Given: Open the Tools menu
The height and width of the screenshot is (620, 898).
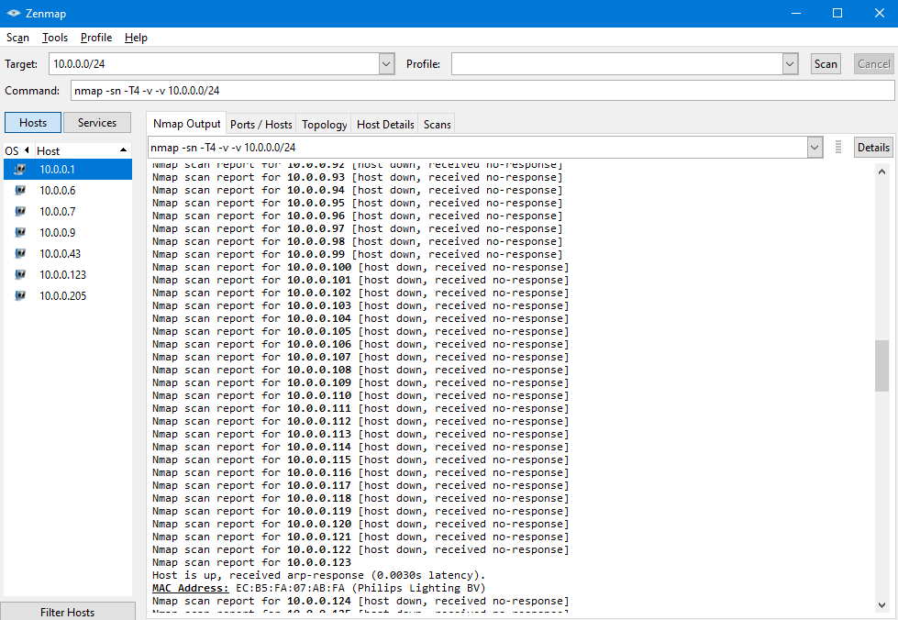Looking at the screenshot, I should 55,38.
